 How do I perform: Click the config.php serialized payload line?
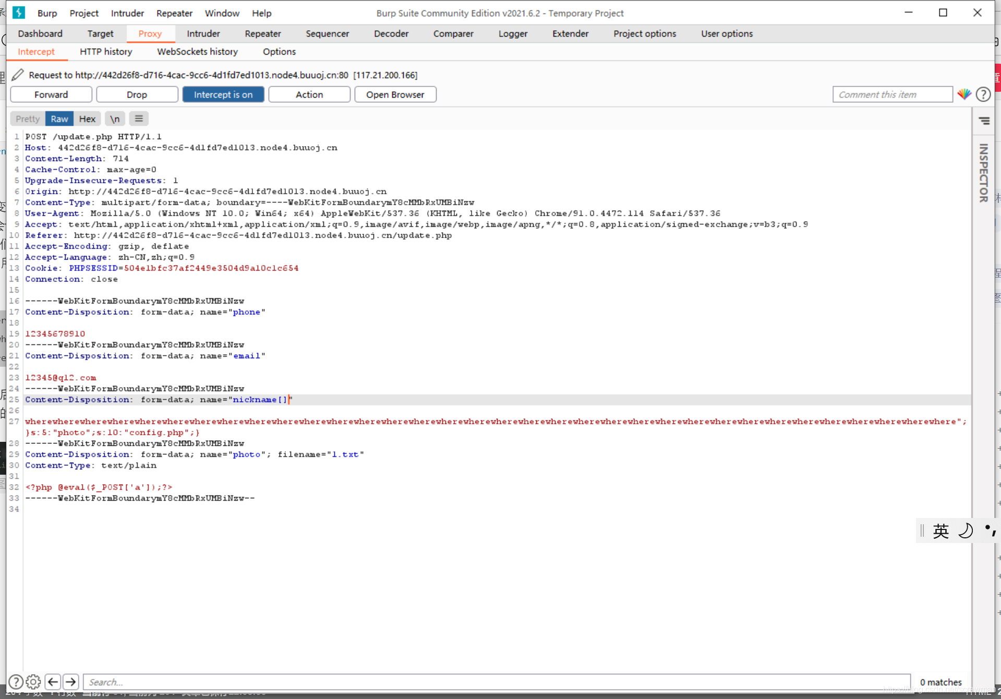[x=113, y=432]
